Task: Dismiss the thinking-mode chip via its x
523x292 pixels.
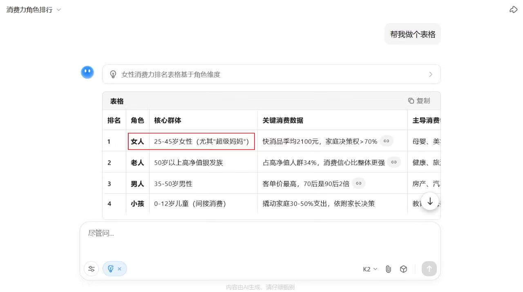Action: pyautogui.click(x=119, y=269)
